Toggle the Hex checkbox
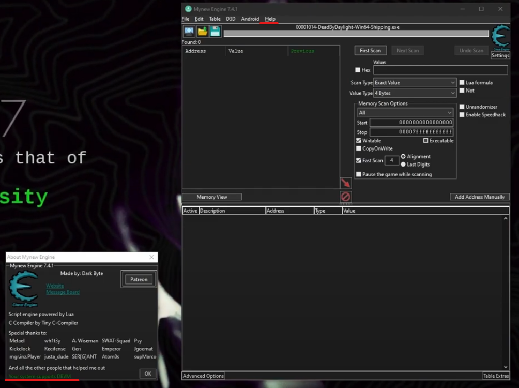The height and width of the screenshot is (388, 519). (358, 70)
